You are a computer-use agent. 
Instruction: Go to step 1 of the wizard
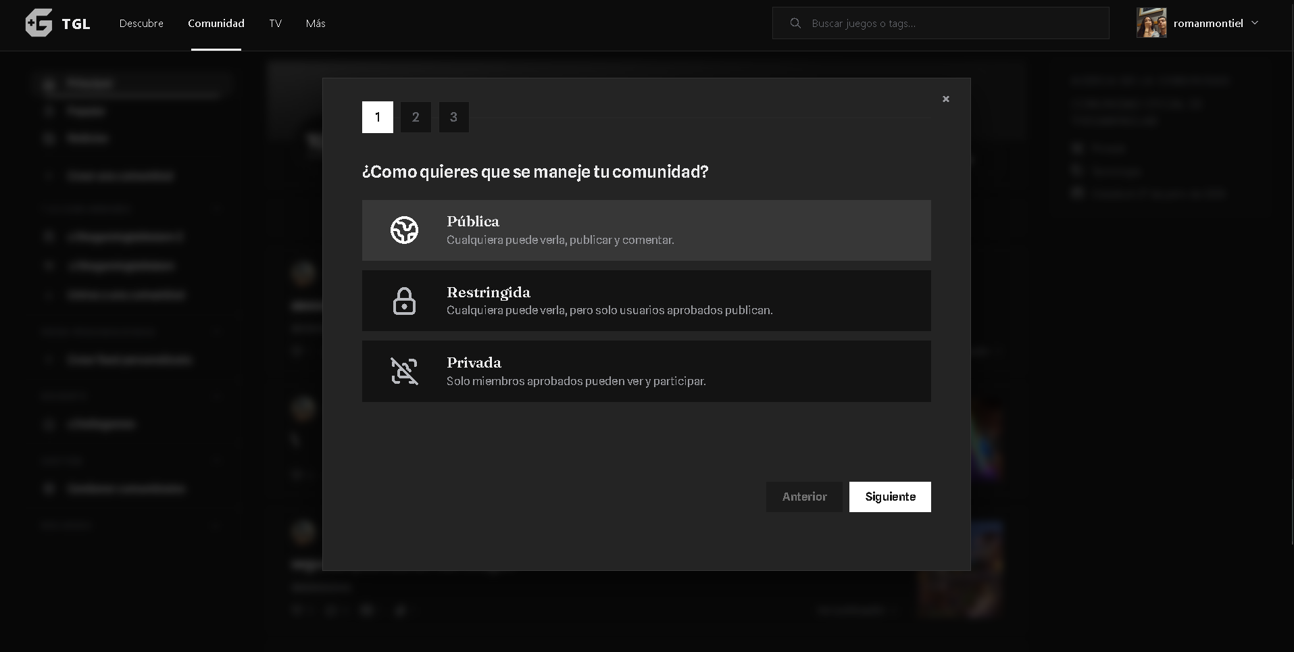click(378, 117)
